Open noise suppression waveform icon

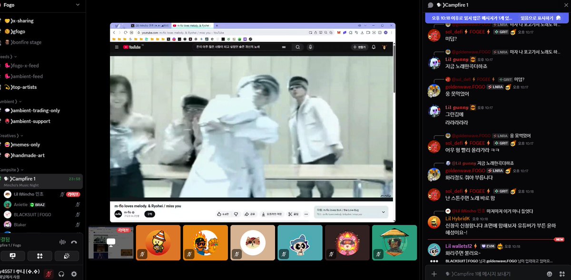coord(62,242)
